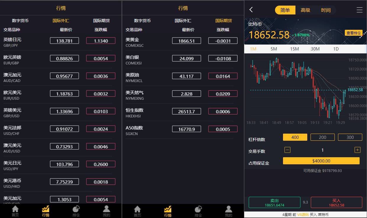Viewport: 367px width, 218px height.
Task: Select the 200x leverage option
Action: tap(322, 137)
